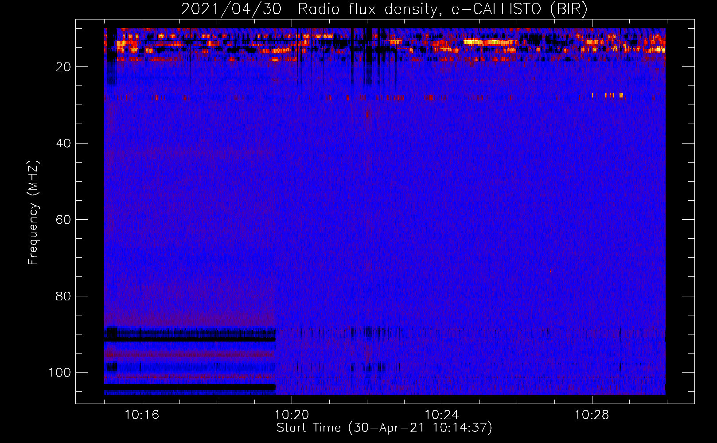The image size is (717, 443).
Task: Click the 60 frequency tick label
Action: pyautogui.click(x=64, y=220)
